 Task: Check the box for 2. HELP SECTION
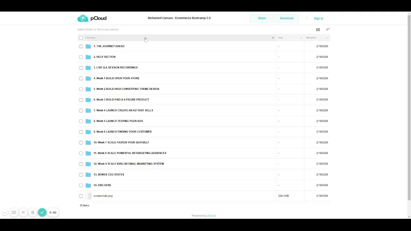coord(81,57)
